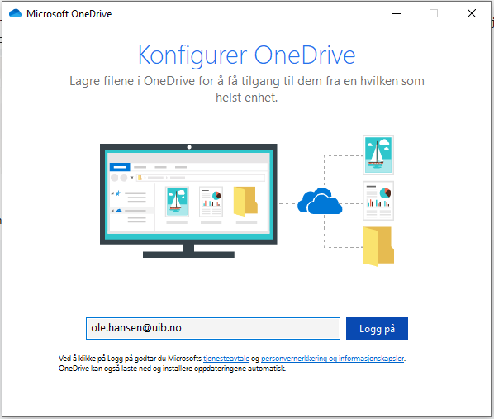The image size is (494, 419).
Task: Click the Konfigurer OneDrive heading
Action: click(x=247, y=55)
